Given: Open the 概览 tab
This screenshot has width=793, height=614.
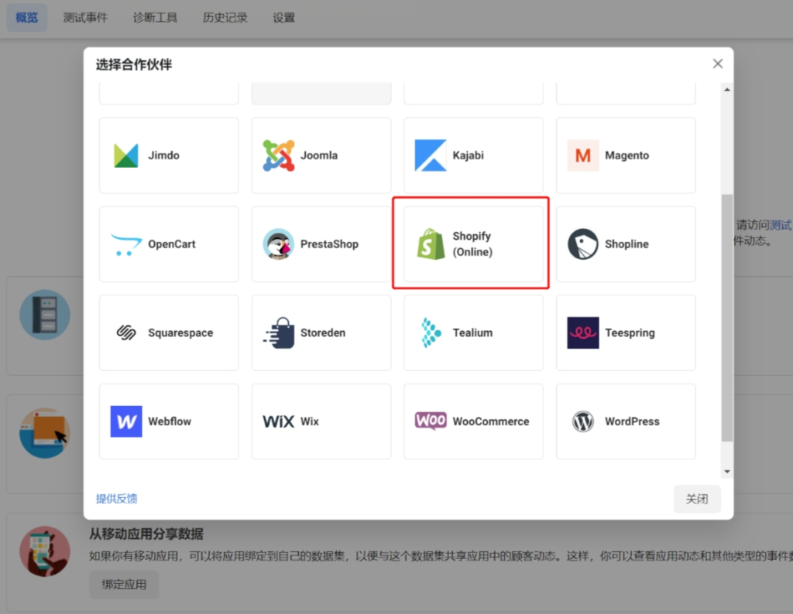Looking at the screenshot, I should click(27, 18).
